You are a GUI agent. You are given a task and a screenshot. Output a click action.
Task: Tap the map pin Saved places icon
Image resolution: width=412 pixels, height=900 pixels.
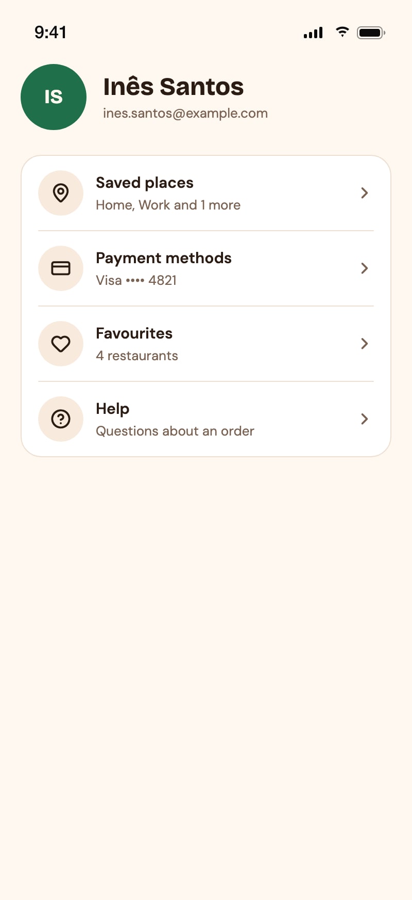[61, 193]
